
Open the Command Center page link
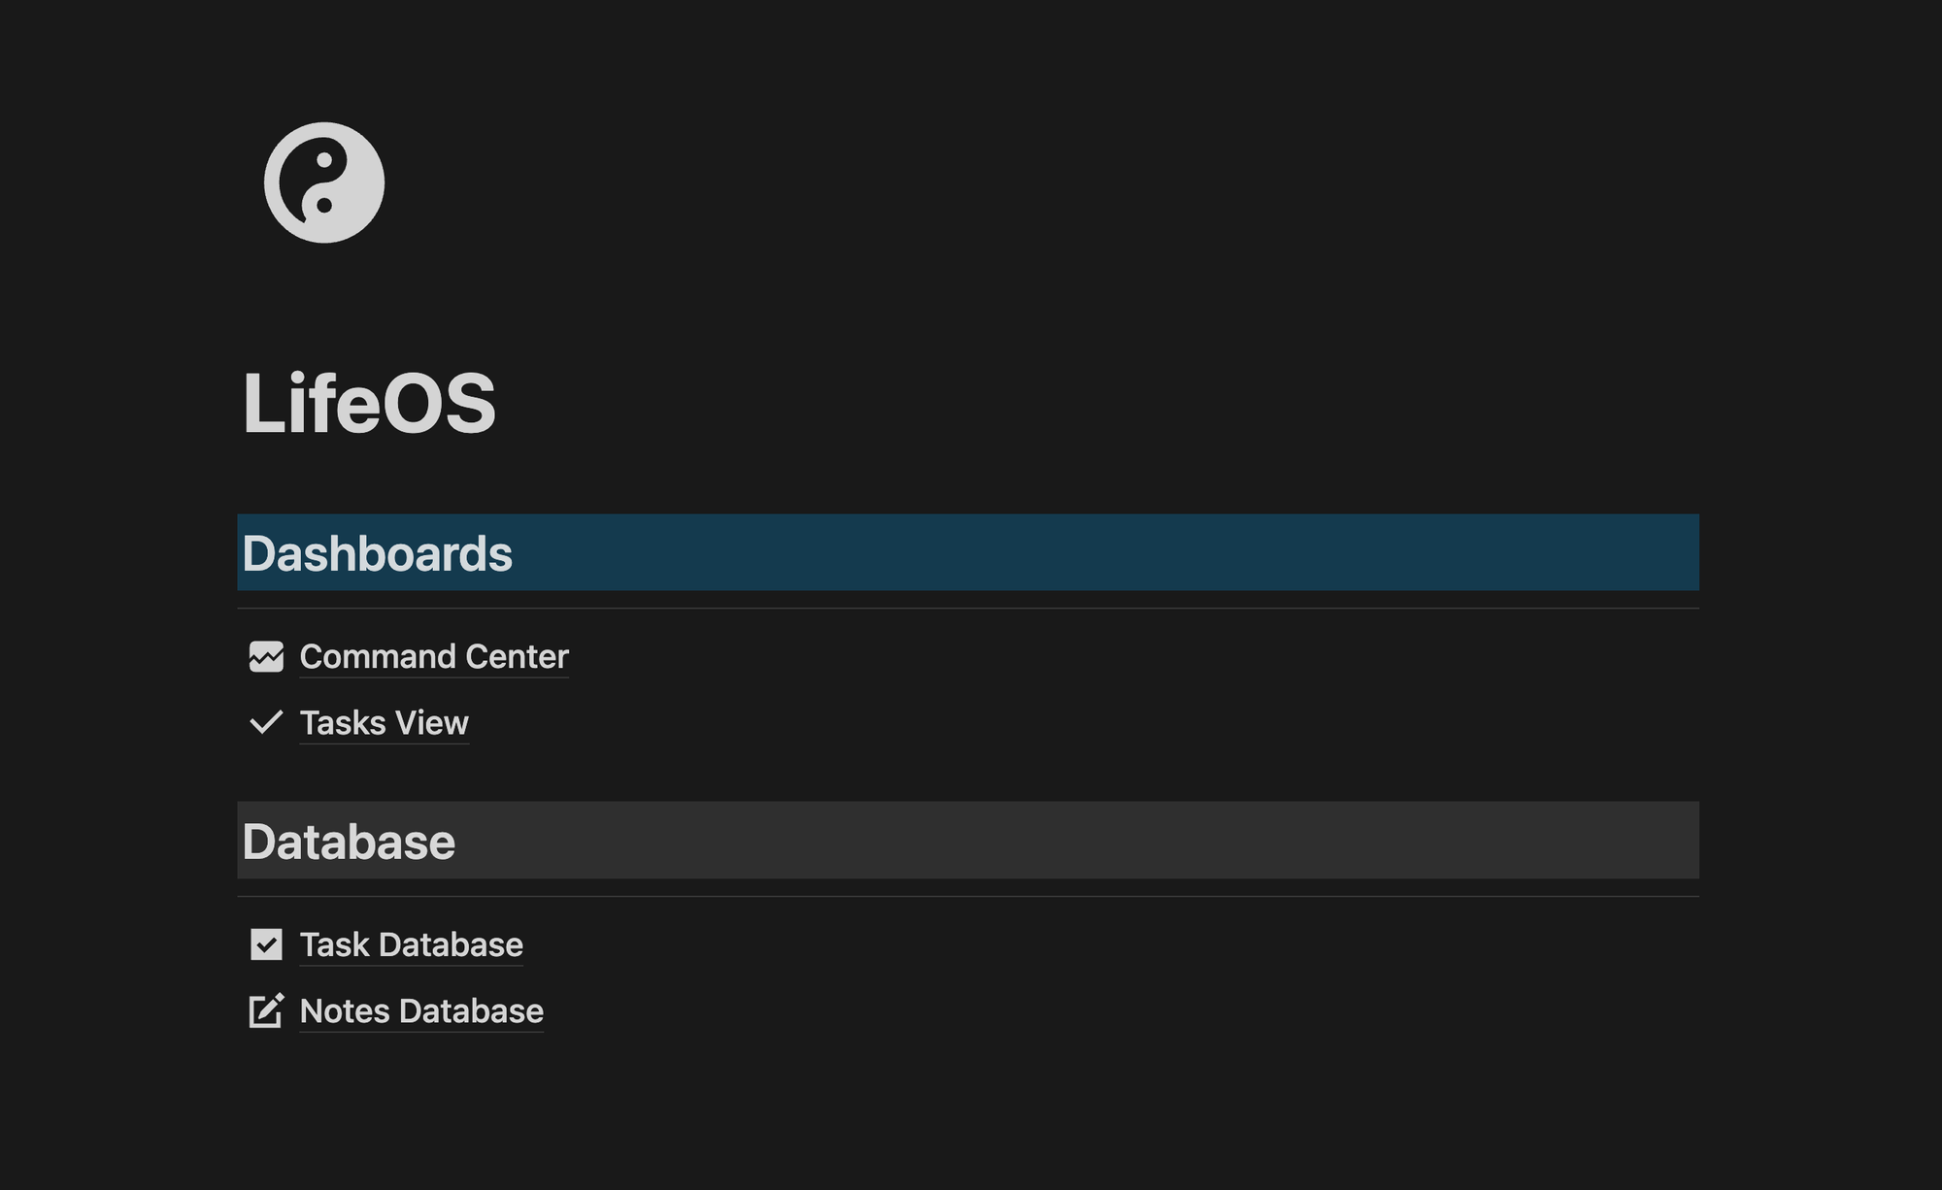[x=434, y=657]
